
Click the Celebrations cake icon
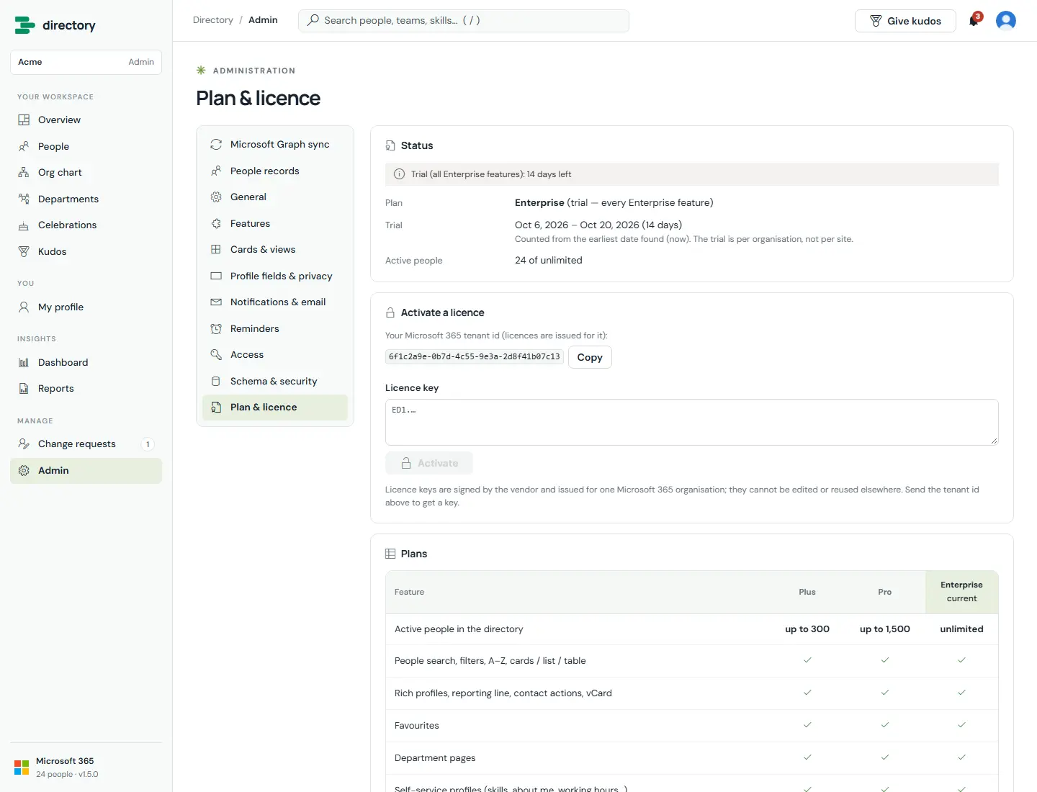point(24,225)
